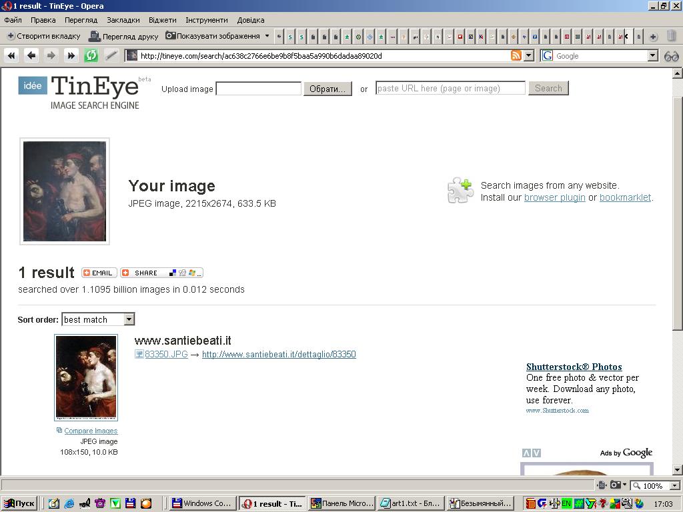Click the fast forward navigation button

(71, 56)
